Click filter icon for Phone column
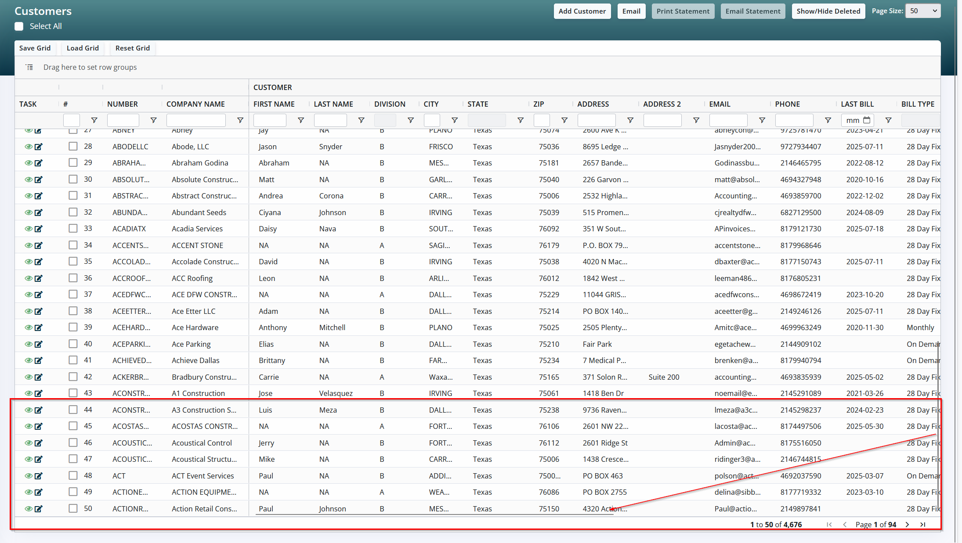Viewport: 962px width, 543px height. 828,120
